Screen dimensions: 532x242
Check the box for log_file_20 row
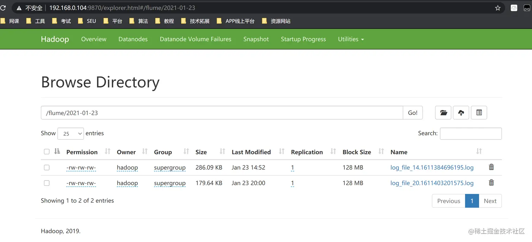(46, 183)
